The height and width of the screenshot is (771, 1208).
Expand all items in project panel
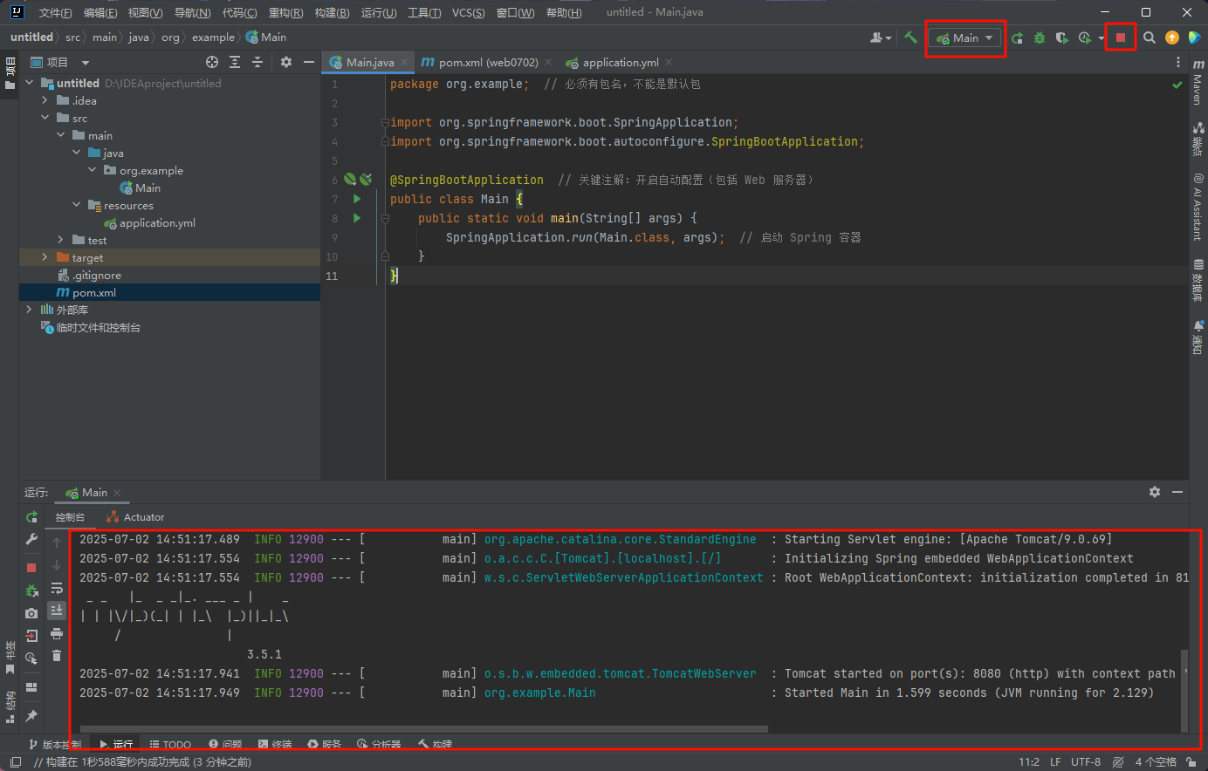point(235,62)
